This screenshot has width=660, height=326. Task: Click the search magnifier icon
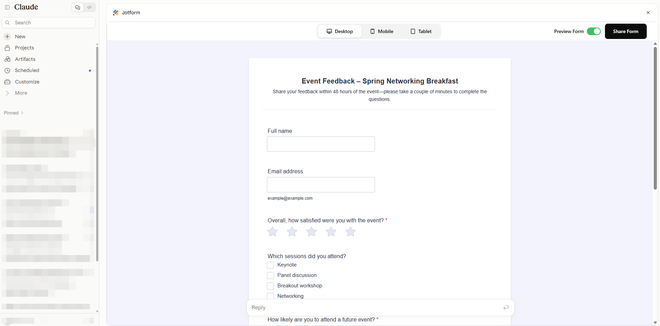(x=7, y=23)
